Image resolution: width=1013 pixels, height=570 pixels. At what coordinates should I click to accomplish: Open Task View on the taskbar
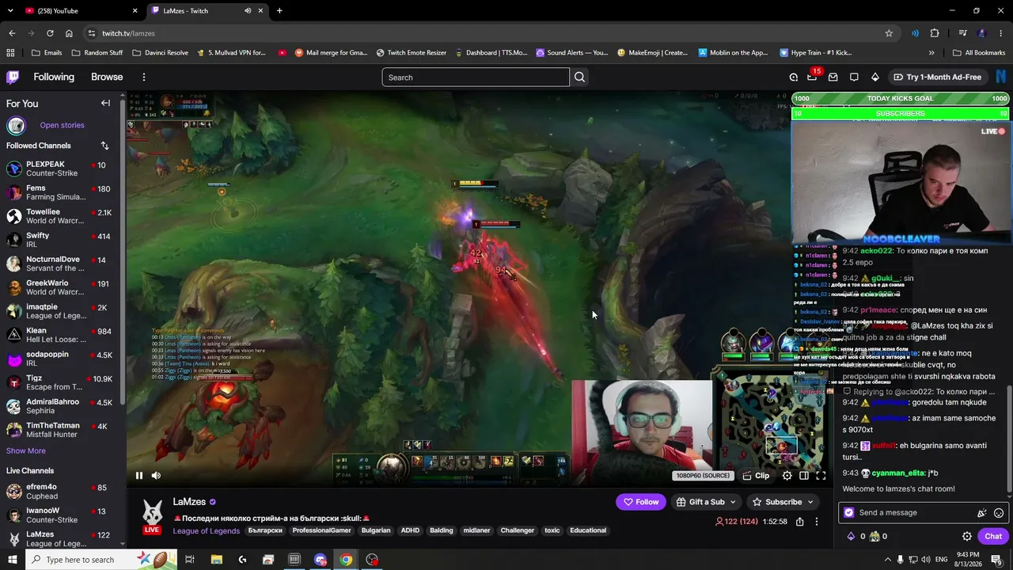[190, 560]
